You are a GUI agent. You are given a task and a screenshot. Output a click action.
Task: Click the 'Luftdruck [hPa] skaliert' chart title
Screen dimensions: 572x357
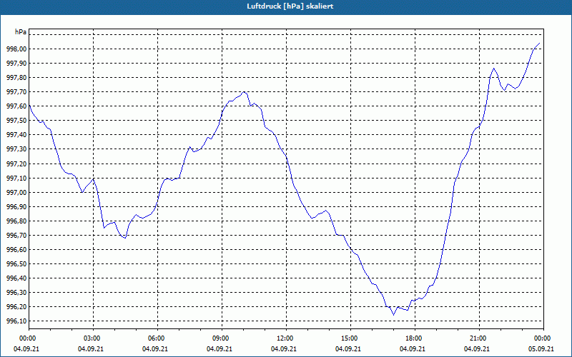[290, 6]
